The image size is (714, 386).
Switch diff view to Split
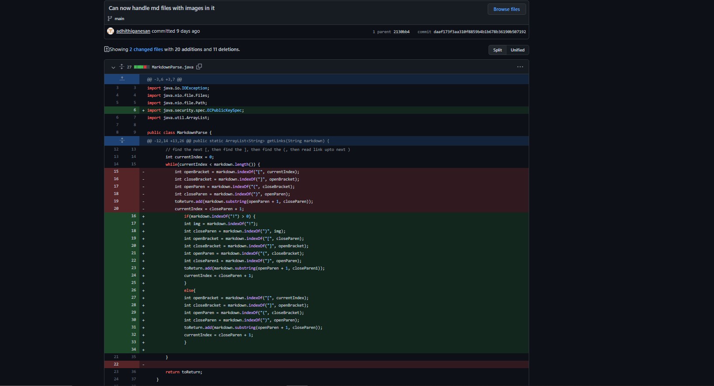tap(497, 50)
